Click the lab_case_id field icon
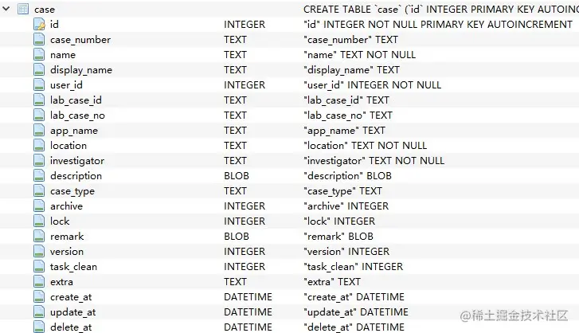 39,100
